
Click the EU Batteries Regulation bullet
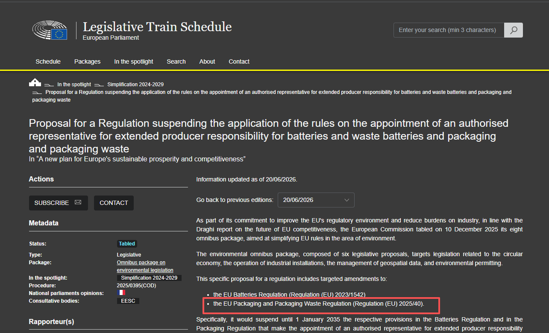click(x=289, y=295)
